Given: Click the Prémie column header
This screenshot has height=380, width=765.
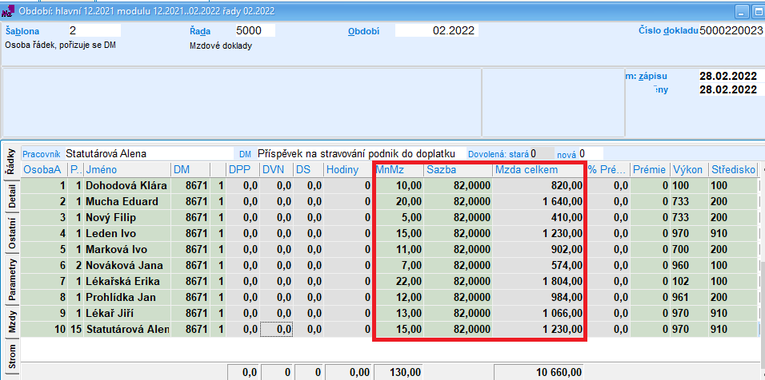Looking at the screenshot, I should (650, 170).
